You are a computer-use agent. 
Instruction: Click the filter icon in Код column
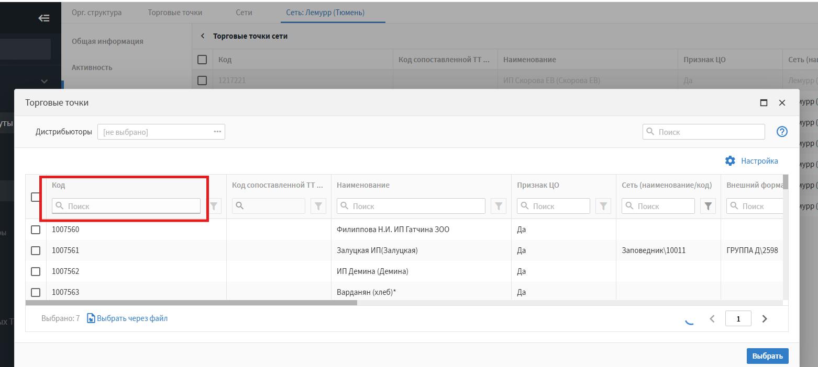[214, 206]
